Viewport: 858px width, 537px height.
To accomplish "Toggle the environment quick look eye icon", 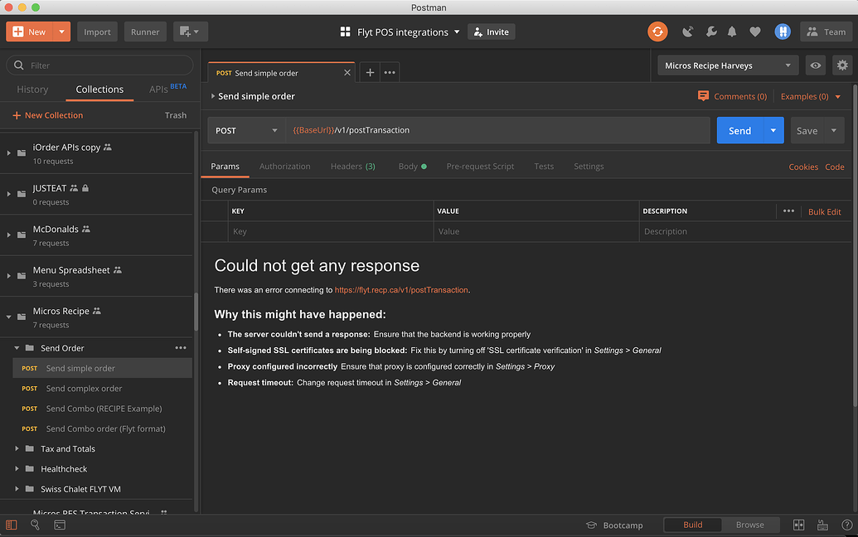I will click(x=815, y=65).
